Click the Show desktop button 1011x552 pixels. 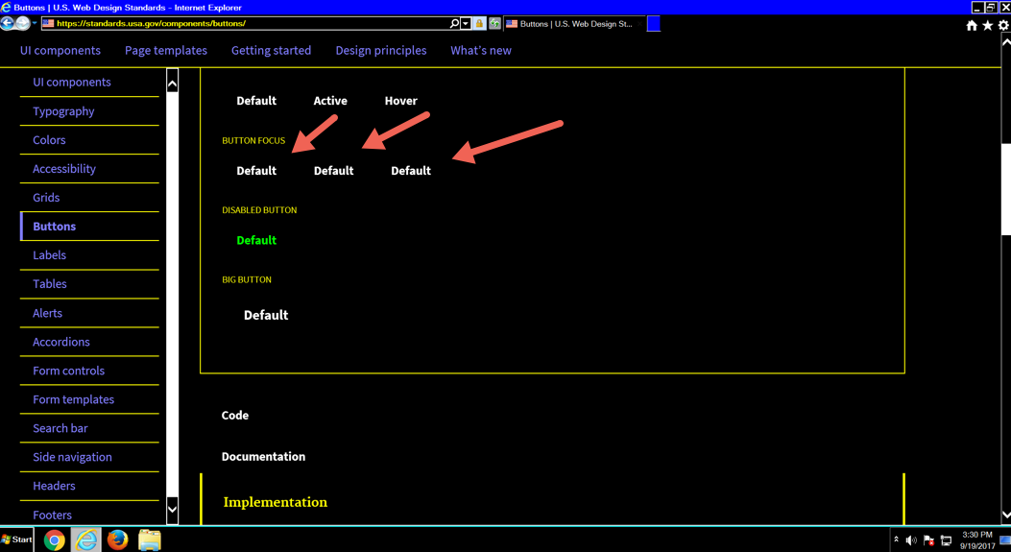coord(1005,540)
